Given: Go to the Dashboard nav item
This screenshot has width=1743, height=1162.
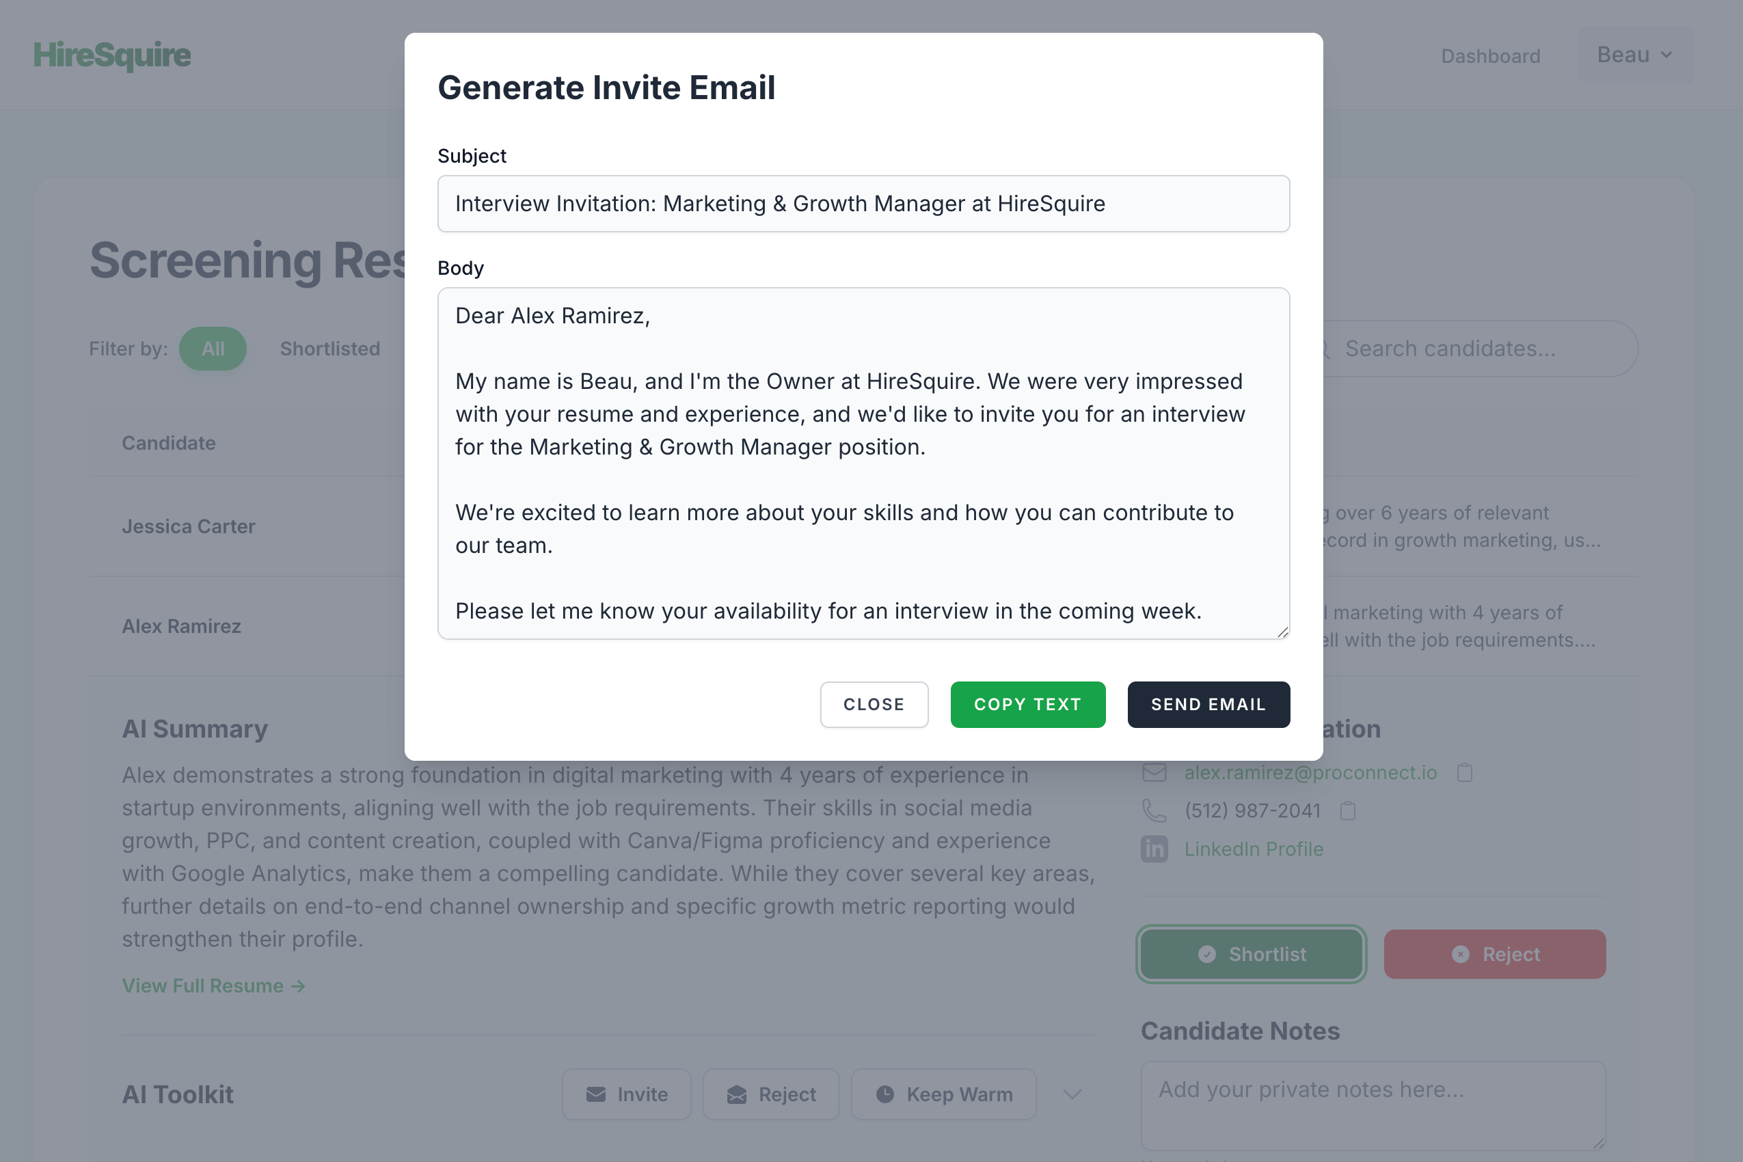Looking at the screenshot, I should (x=1490, y=56).
